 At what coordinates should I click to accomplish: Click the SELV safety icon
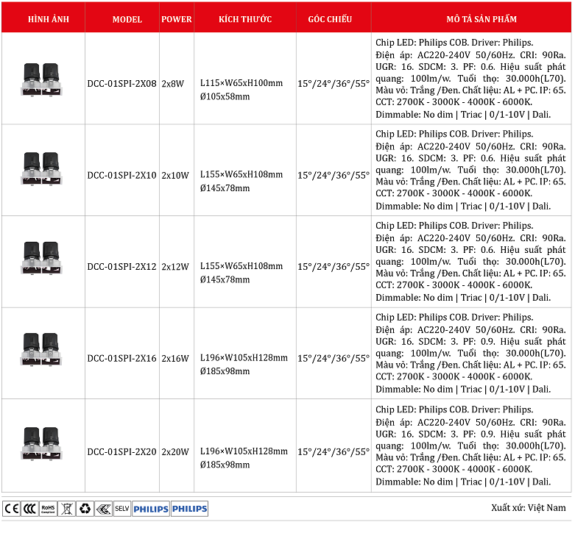[x=122, y=509]
